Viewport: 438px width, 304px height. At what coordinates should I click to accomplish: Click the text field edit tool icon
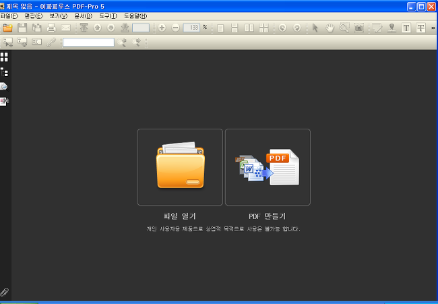(x=36, y=42)
